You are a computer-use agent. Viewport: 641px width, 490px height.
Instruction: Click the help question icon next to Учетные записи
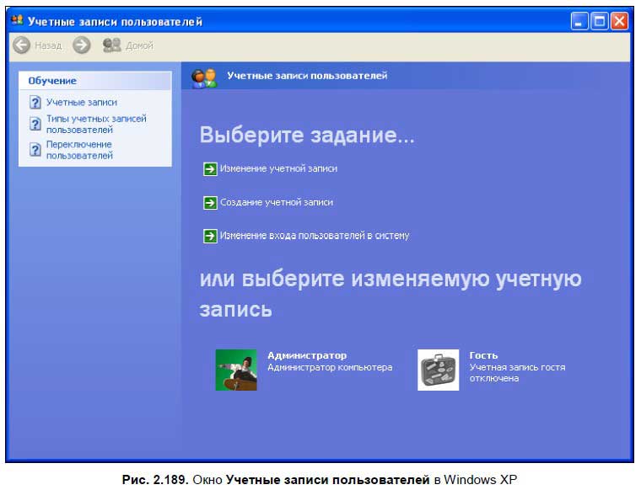[x=35, y=103]
